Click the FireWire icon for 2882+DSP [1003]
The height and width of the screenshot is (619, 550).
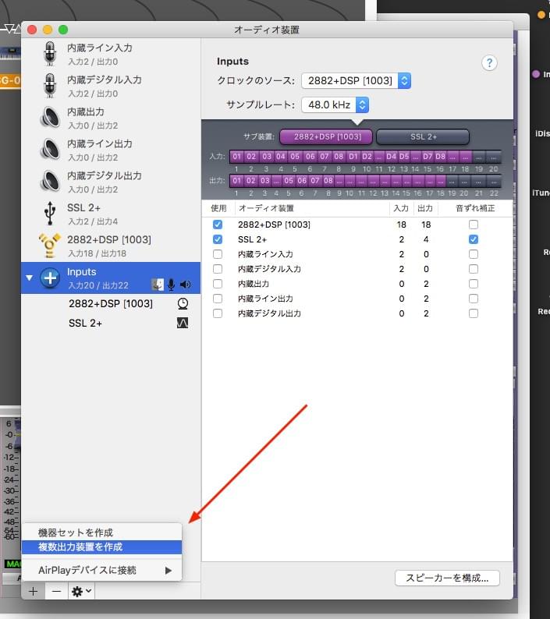pos(50,245)
